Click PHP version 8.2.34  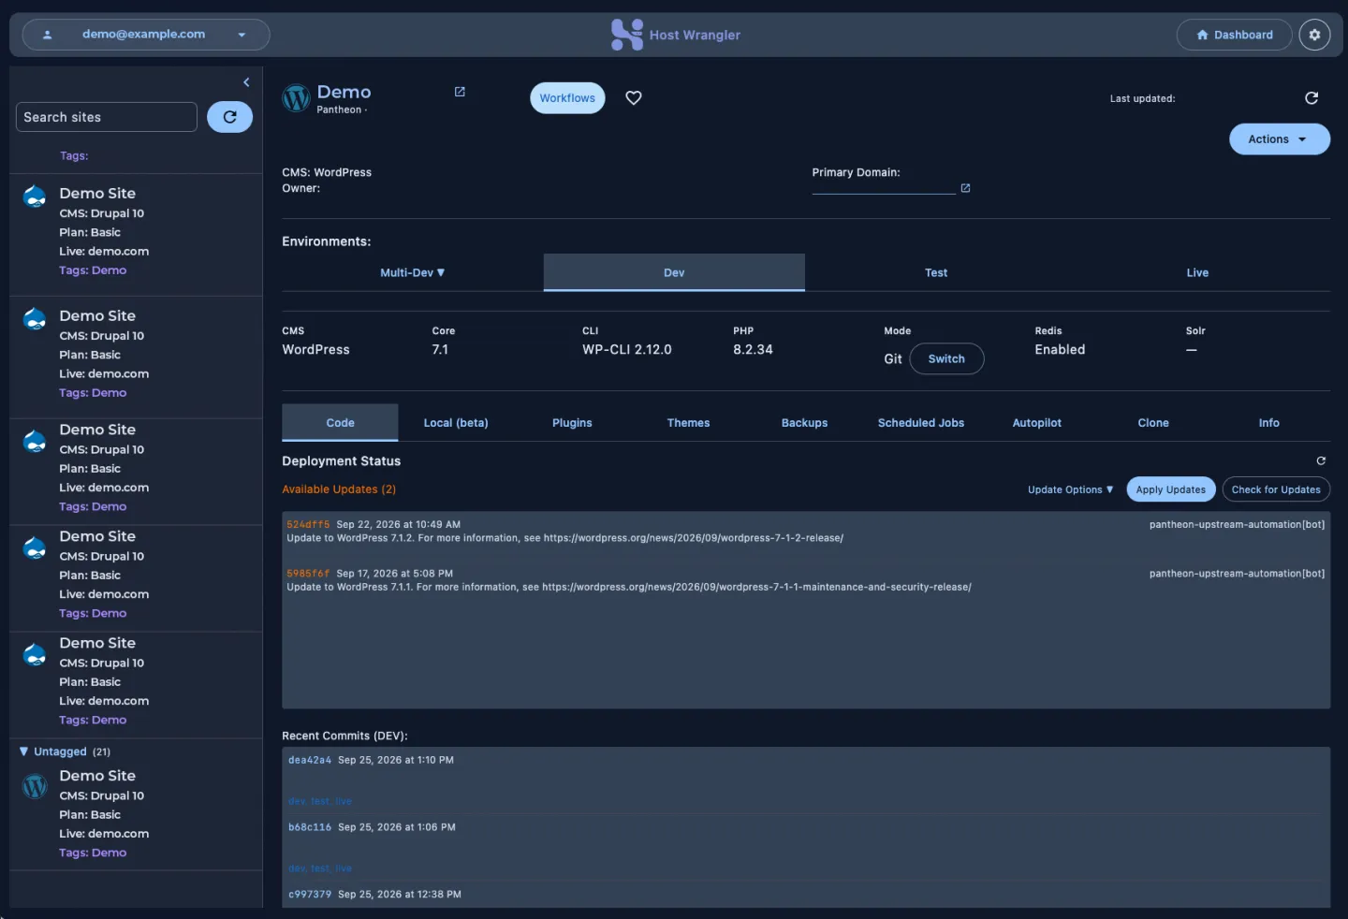753,349
